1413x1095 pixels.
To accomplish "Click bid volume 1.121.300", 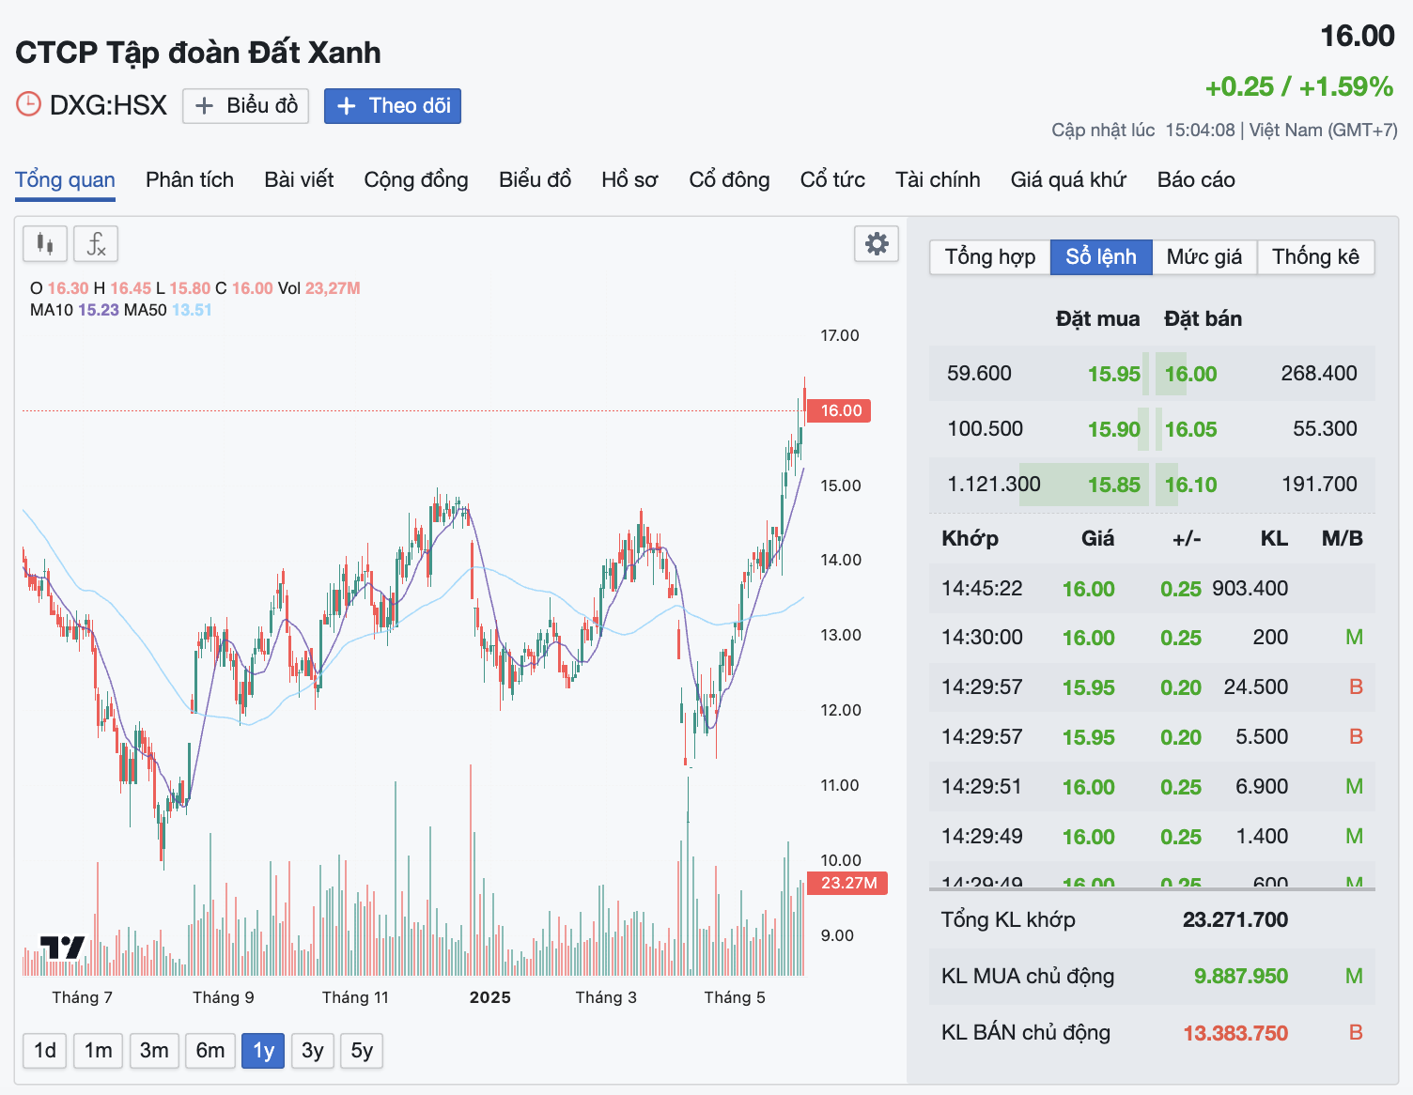I will 994,485.
